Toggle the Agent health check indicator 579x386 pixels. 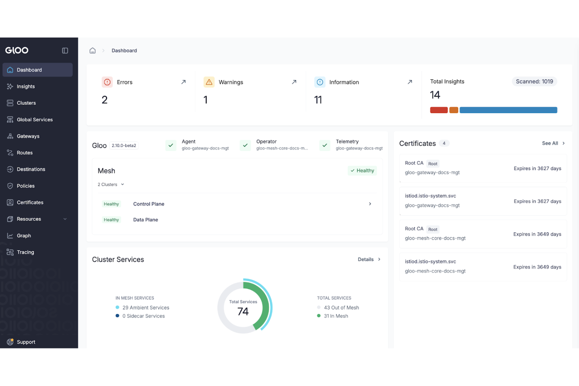(x=171, y=145)
